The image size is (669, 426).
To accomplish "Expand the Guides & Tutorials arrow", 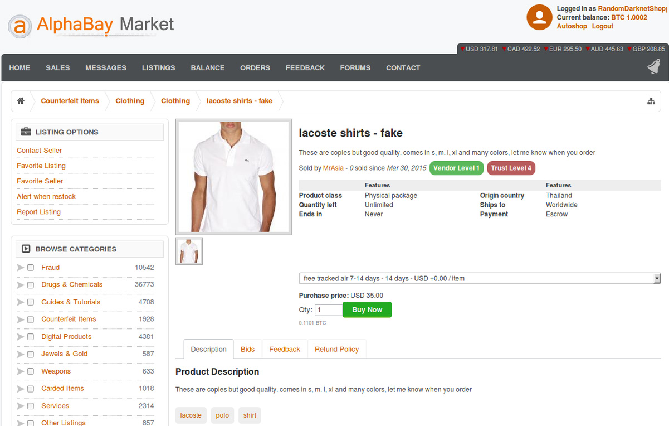I will click(x=21, y=302).
